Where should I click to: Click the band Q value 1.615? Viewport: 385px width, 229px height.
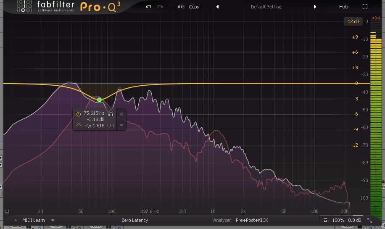(95, 126)
